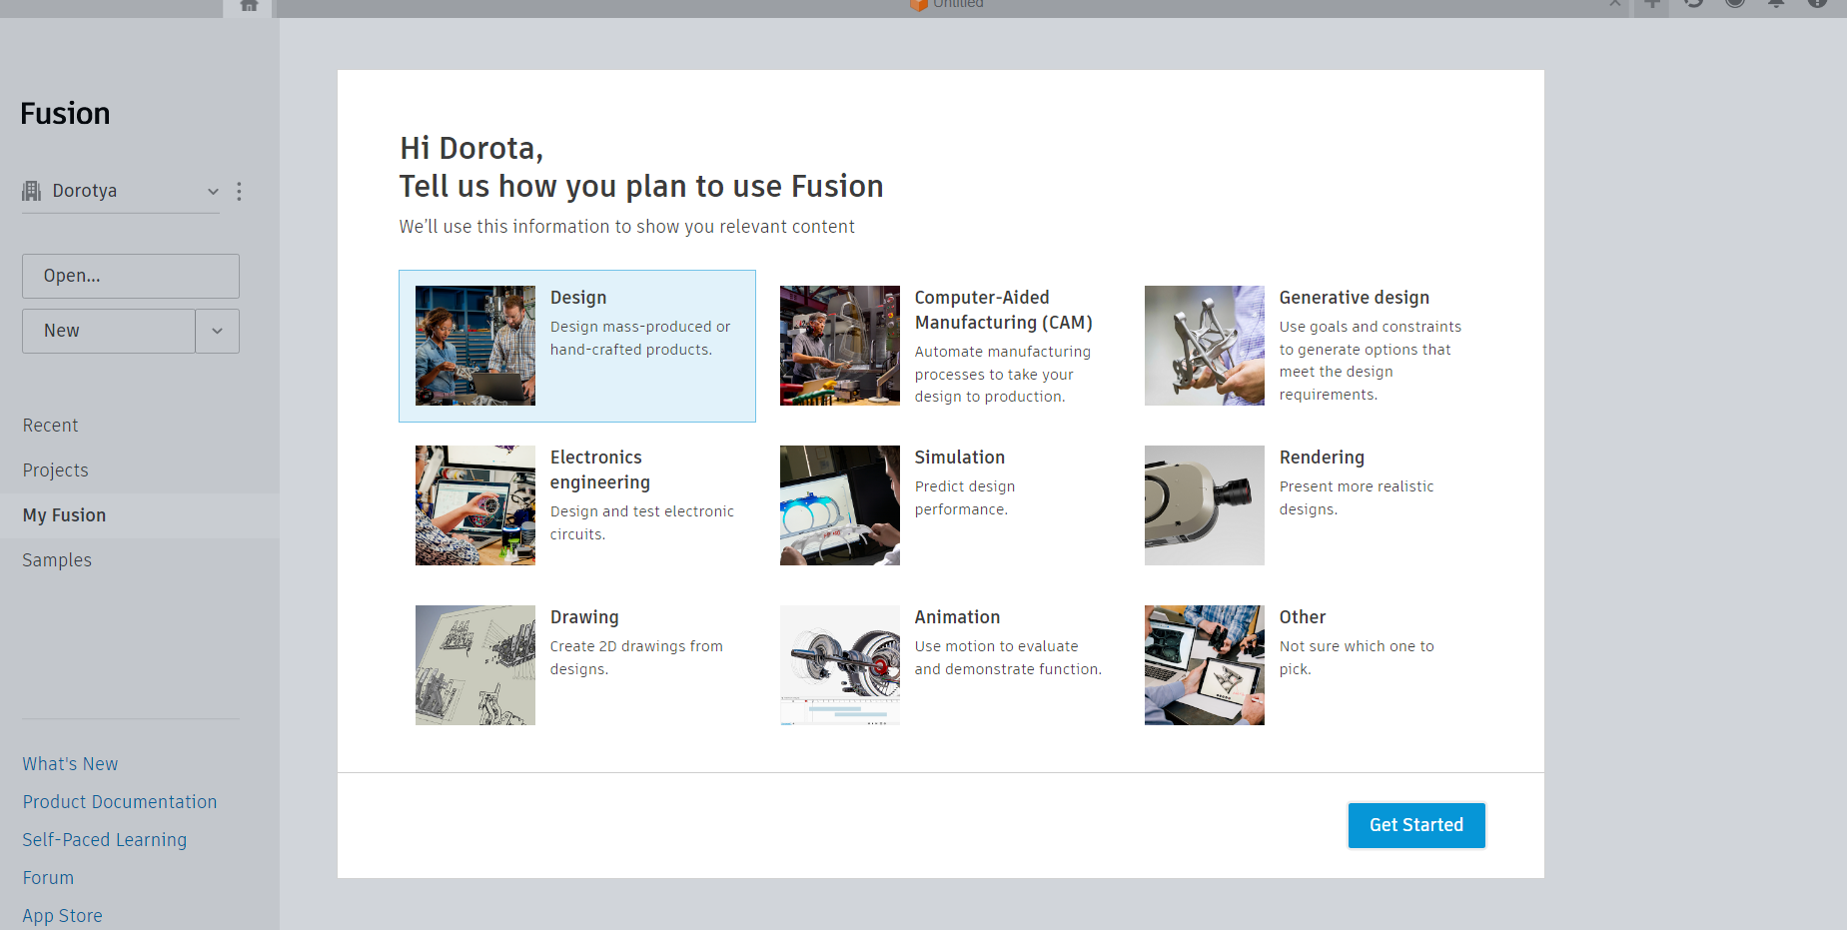Select the Rendering option
The height and width of the screenshot is (930, 1847).
(1307, 505)
